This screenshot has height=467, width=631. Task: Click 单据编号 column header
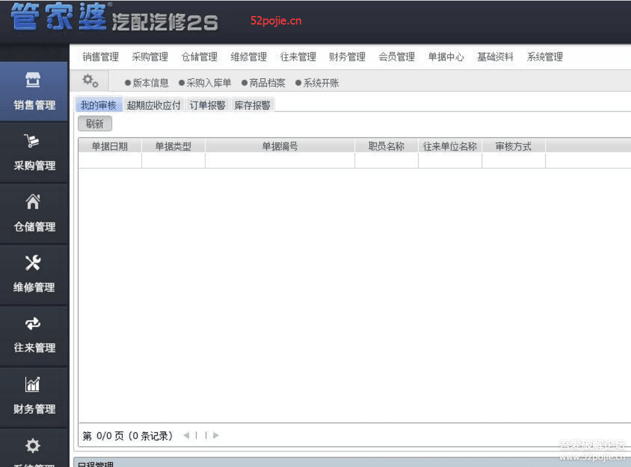[280, 146]
